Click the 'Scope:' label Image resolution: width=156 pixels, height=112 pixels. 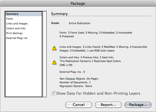tap(55, 23)
